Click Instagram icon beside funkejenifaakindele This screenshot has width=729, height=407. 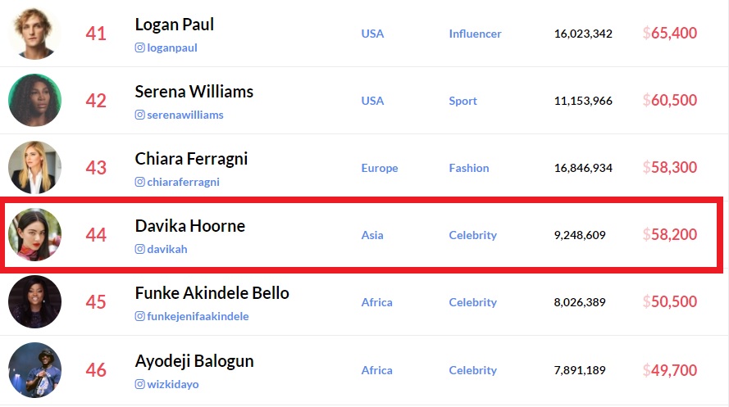tap(140, 317)
